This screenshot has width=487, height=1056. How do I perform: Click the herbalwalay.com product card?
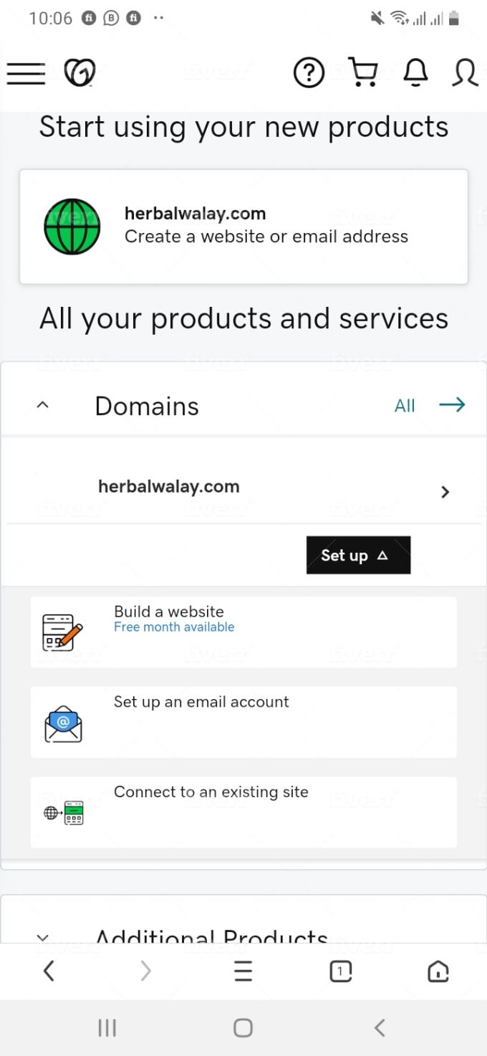click(243, 227)
